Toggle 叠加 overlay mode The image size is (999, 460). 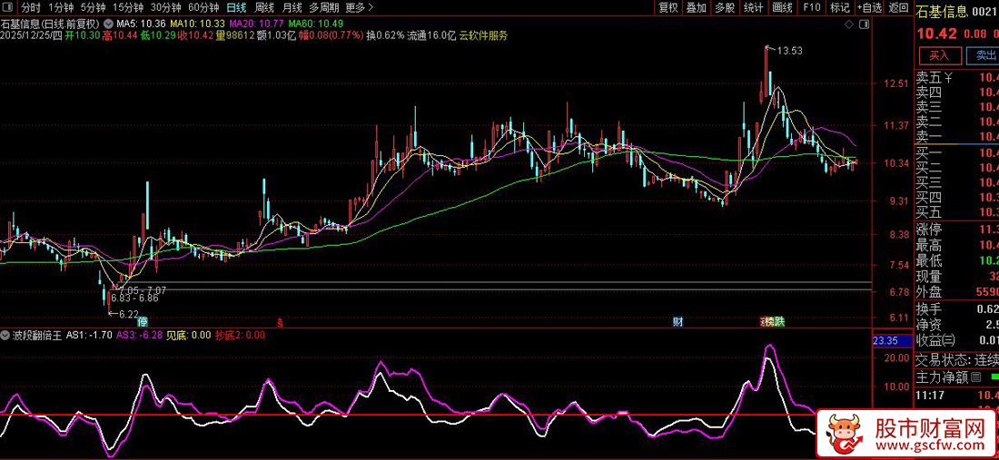(x=697, y=8)
